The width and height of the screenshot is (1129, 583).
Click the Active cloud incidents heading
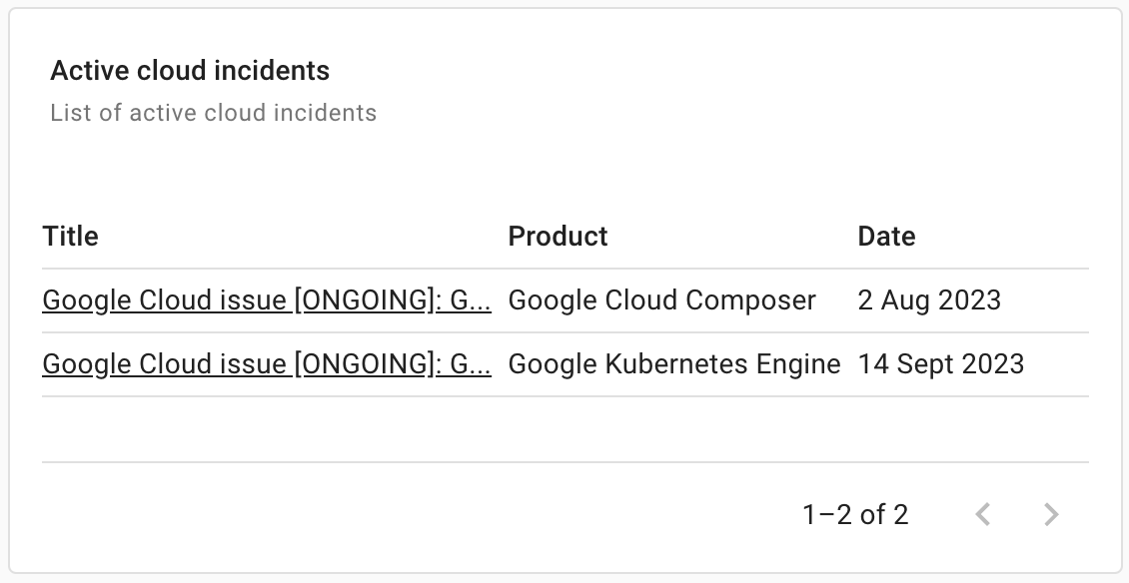(x=189, y=70)
